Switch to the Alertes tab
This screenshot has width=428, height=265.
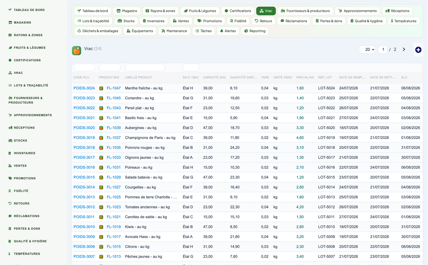pos(228,31)
